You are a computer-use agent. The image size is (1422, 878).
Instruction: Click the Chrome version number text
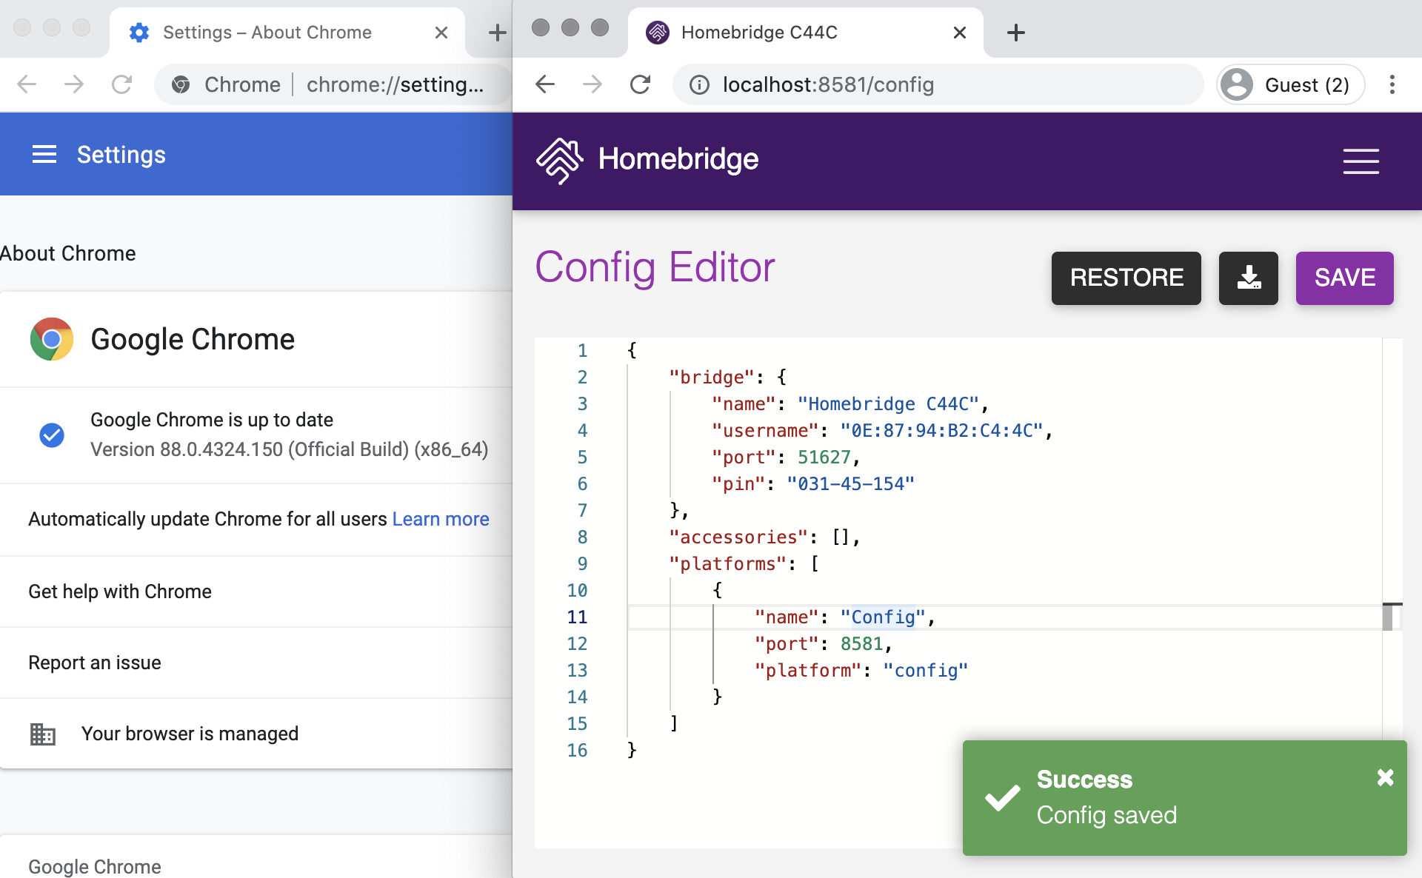click(x=289, y=449)
